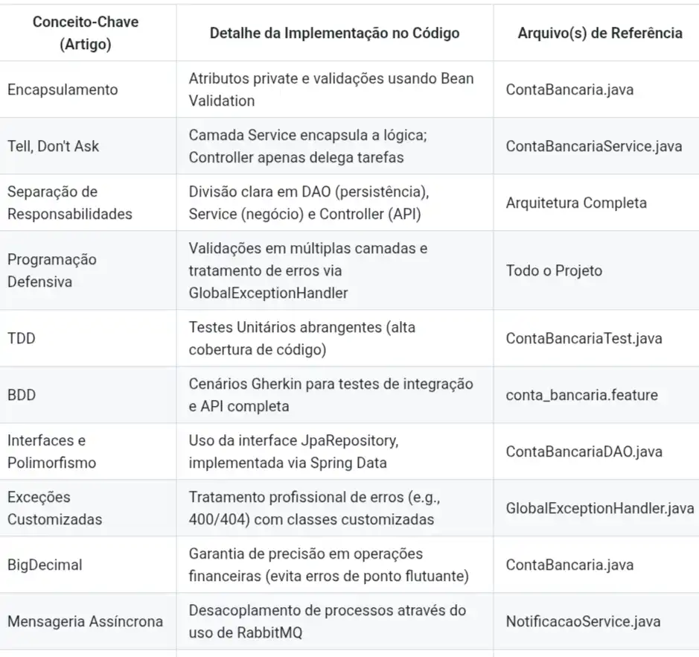The height and width of the screenshot is (657, 699).
Task: Select the "Mensageria Assíncrona" concept cell
Action: 85,621
